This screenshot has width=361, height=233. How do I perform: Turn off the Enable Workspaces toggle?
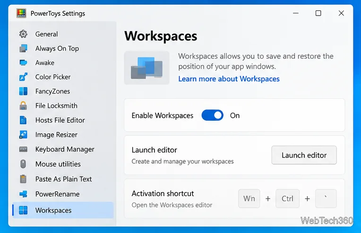click(212, 116)
